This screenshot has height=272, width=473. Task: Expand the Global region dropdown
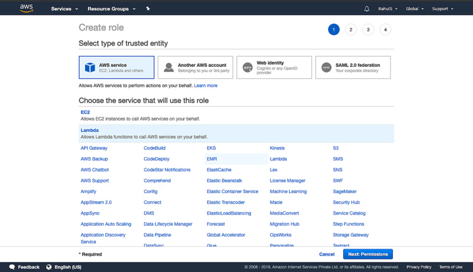tap(414, 9)
